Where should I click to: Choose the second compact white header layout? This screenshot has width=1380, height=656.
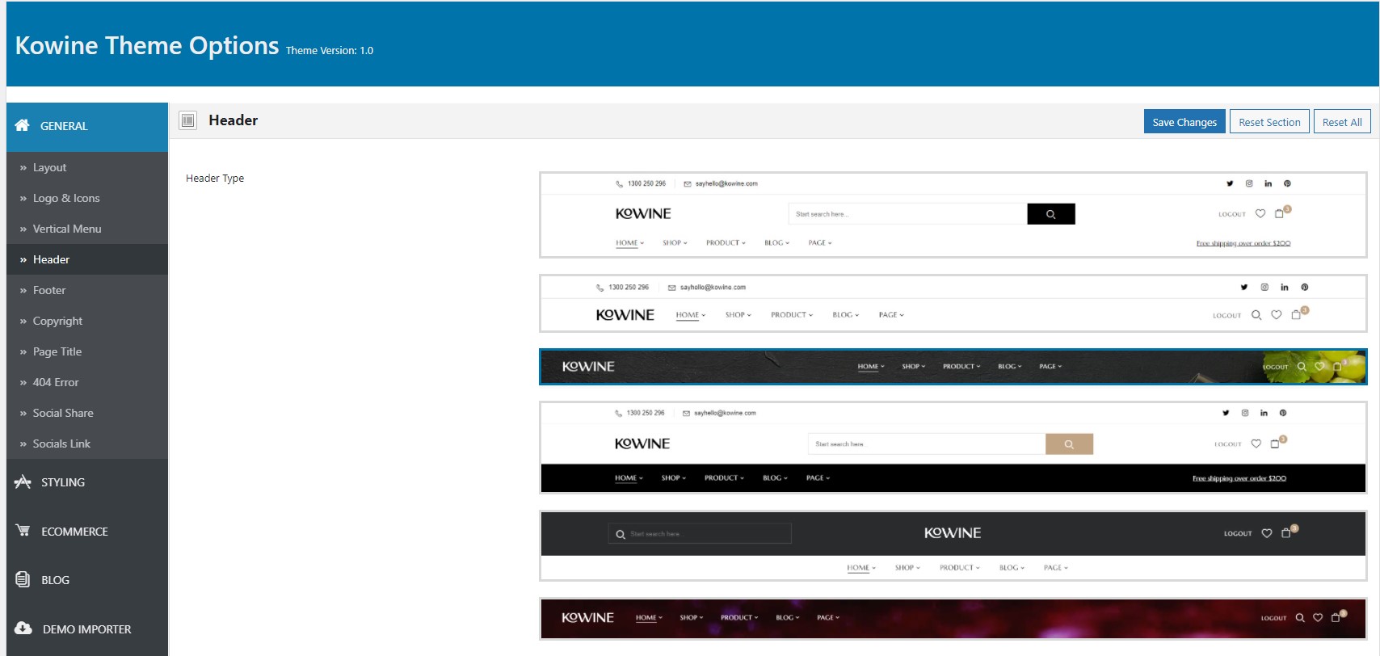pyautogui.click(x=953, y=304)
